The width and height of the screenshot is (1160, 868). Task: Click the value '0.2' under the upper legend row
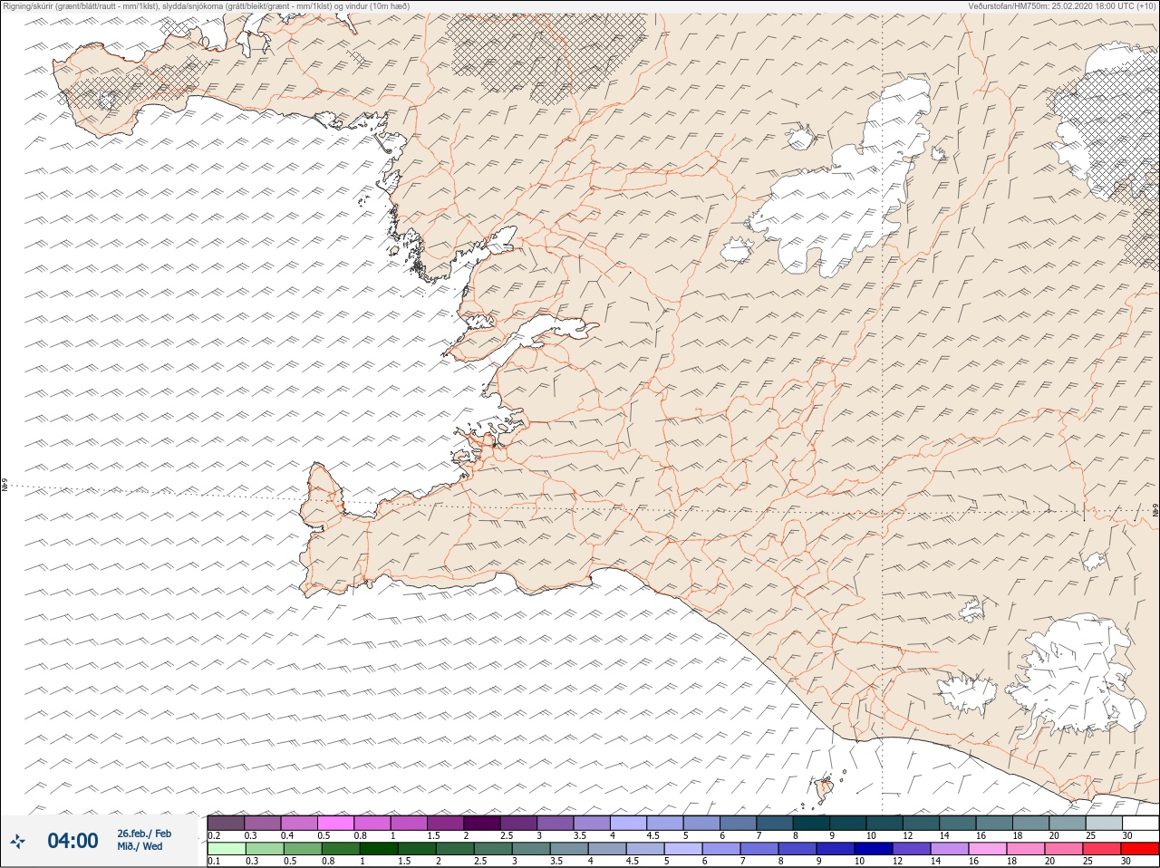pos(214,835)
